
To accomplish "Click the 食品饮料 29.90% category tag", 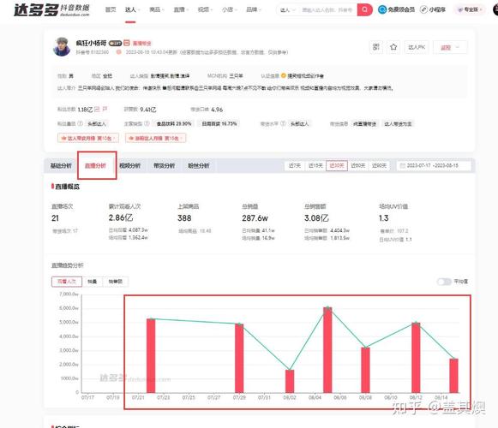I will coord(174,123).
